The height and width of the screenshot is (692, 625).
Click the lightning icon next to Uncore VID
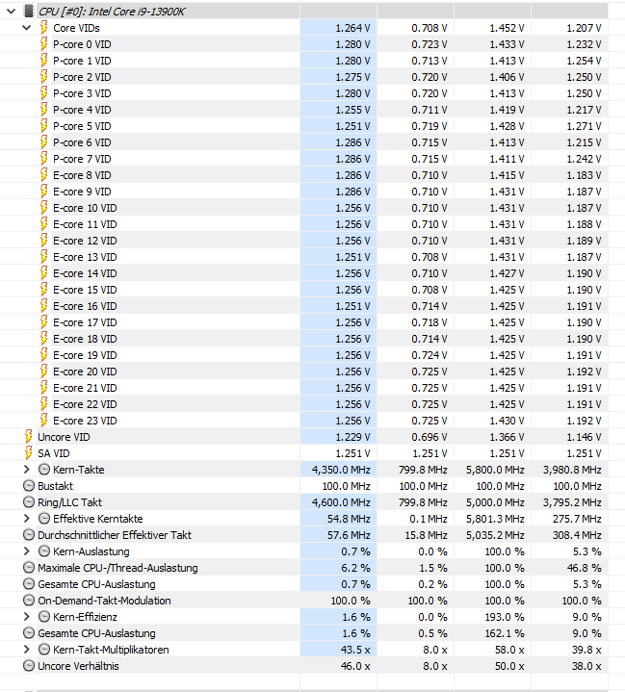pyautogui.click(x=28, y=437)
